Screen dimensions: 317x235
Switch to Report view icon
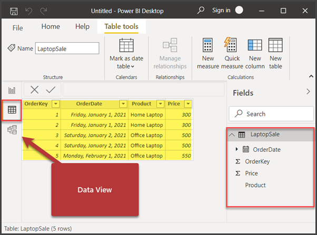point(12,90)
